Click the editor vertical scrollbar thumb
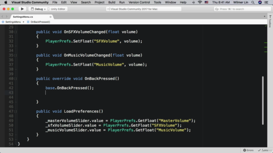Image resolution: width=273 pixels, height=153 pixels. click(x=263, y=100)
